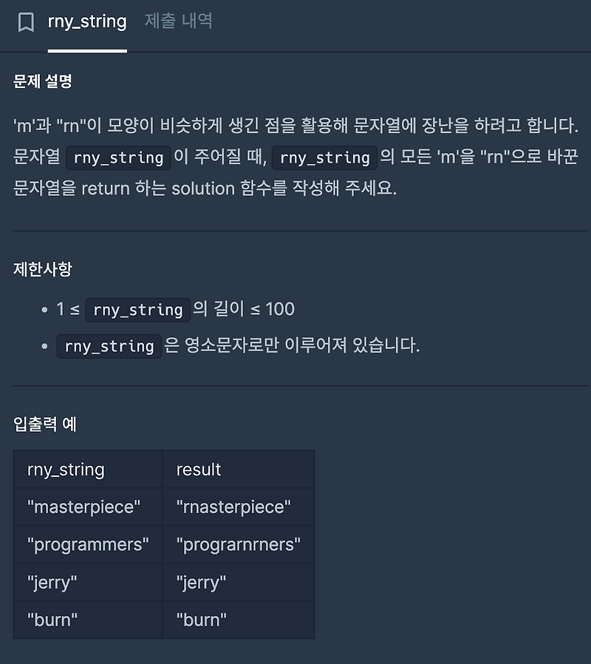591x664 pixels.
Task: Toggle the active tab underline on rny_string
Action: 87,51
